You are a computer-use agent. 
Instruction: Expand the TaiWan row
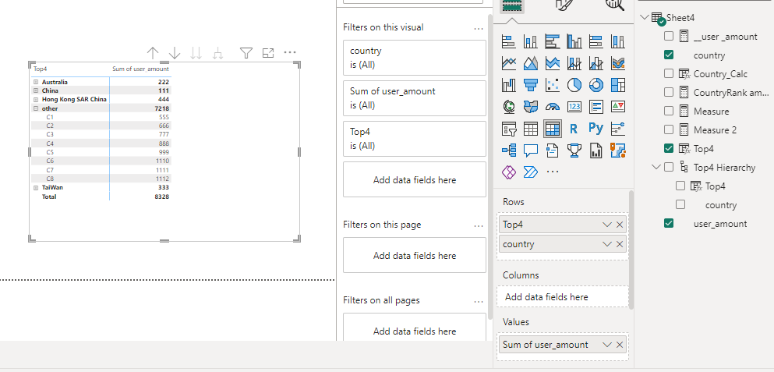pyautogui.click(x=36, y=188)
